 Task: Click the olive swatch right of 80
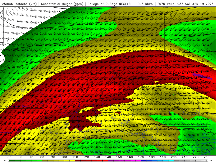coord(45,161)
